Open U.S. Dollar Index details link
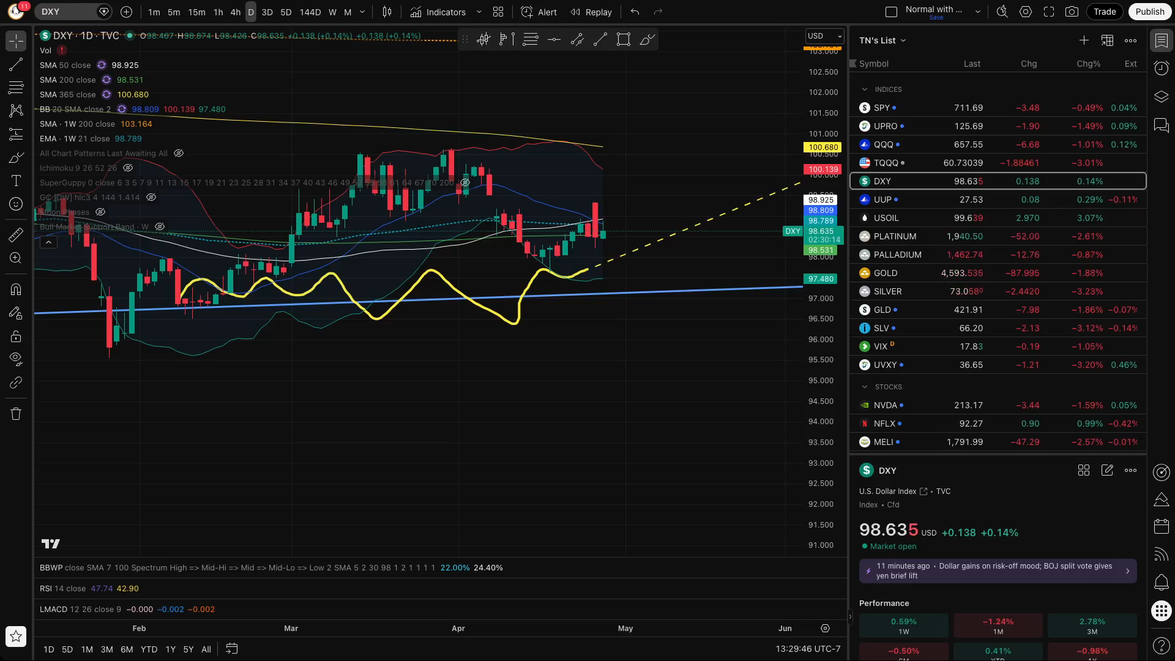The width and height of the screenshot is (1175, 661). (x=923, y=491)
